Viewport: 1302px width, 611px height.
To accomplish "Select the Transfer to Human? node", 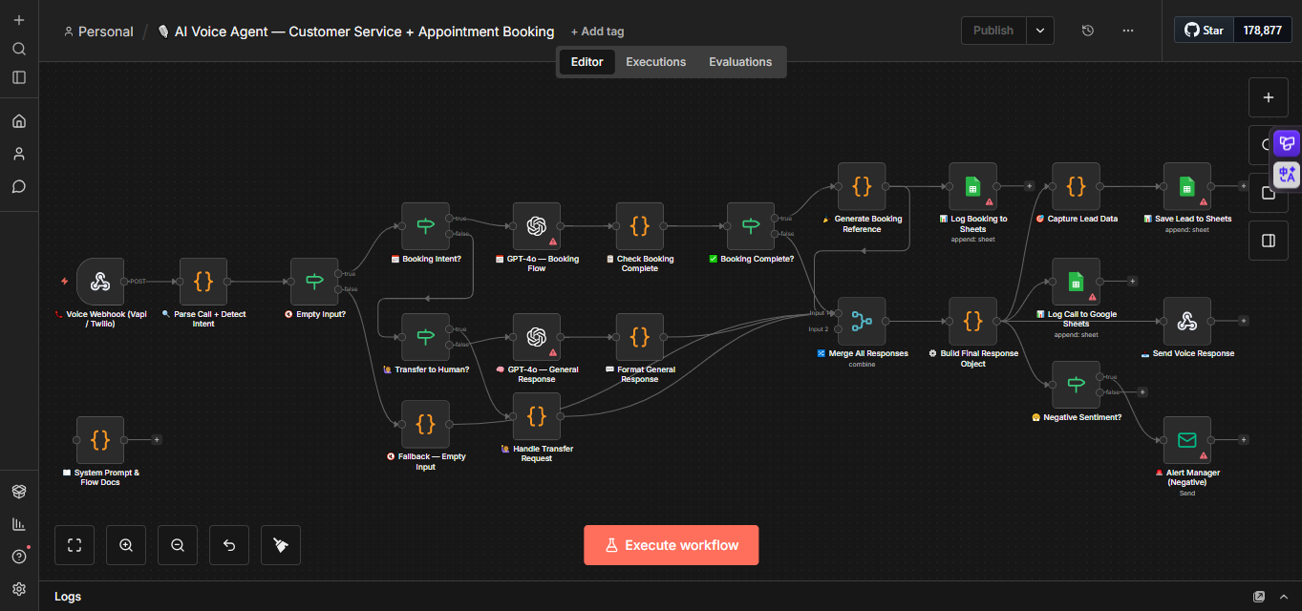I will coord(425,337).
